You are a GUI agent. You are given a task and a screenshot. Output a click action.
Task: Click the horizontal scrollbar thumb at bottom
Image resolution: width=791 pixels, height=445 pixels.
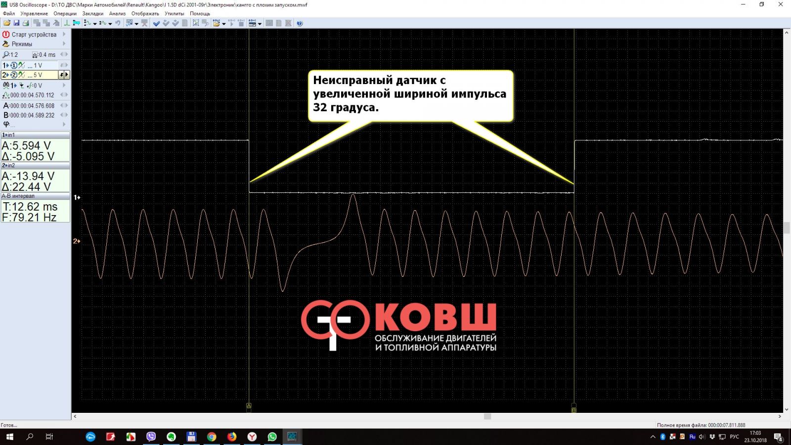coord(487,416)
